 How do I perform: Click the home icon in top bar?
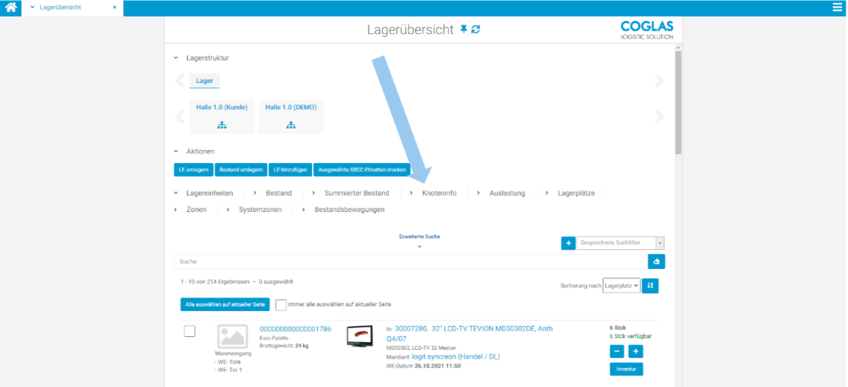click(11, 7)
